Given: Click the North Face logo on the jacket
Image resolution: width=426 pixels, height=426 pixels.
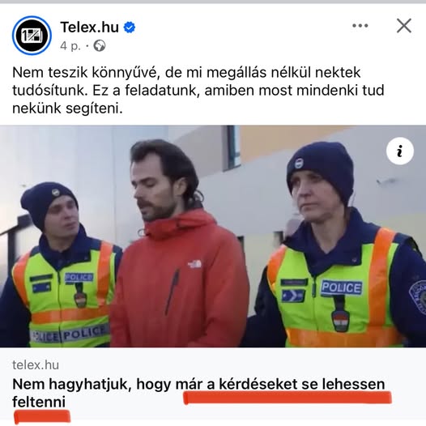Looking at the screenshot, I should click(x=194, y=263).
